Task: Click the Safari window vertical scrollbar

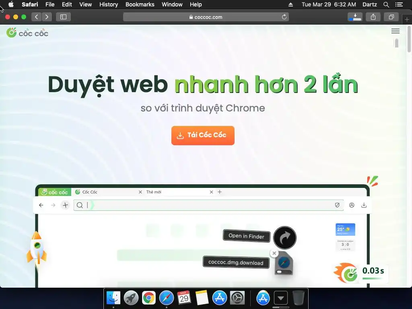Action: click(409, 39)
